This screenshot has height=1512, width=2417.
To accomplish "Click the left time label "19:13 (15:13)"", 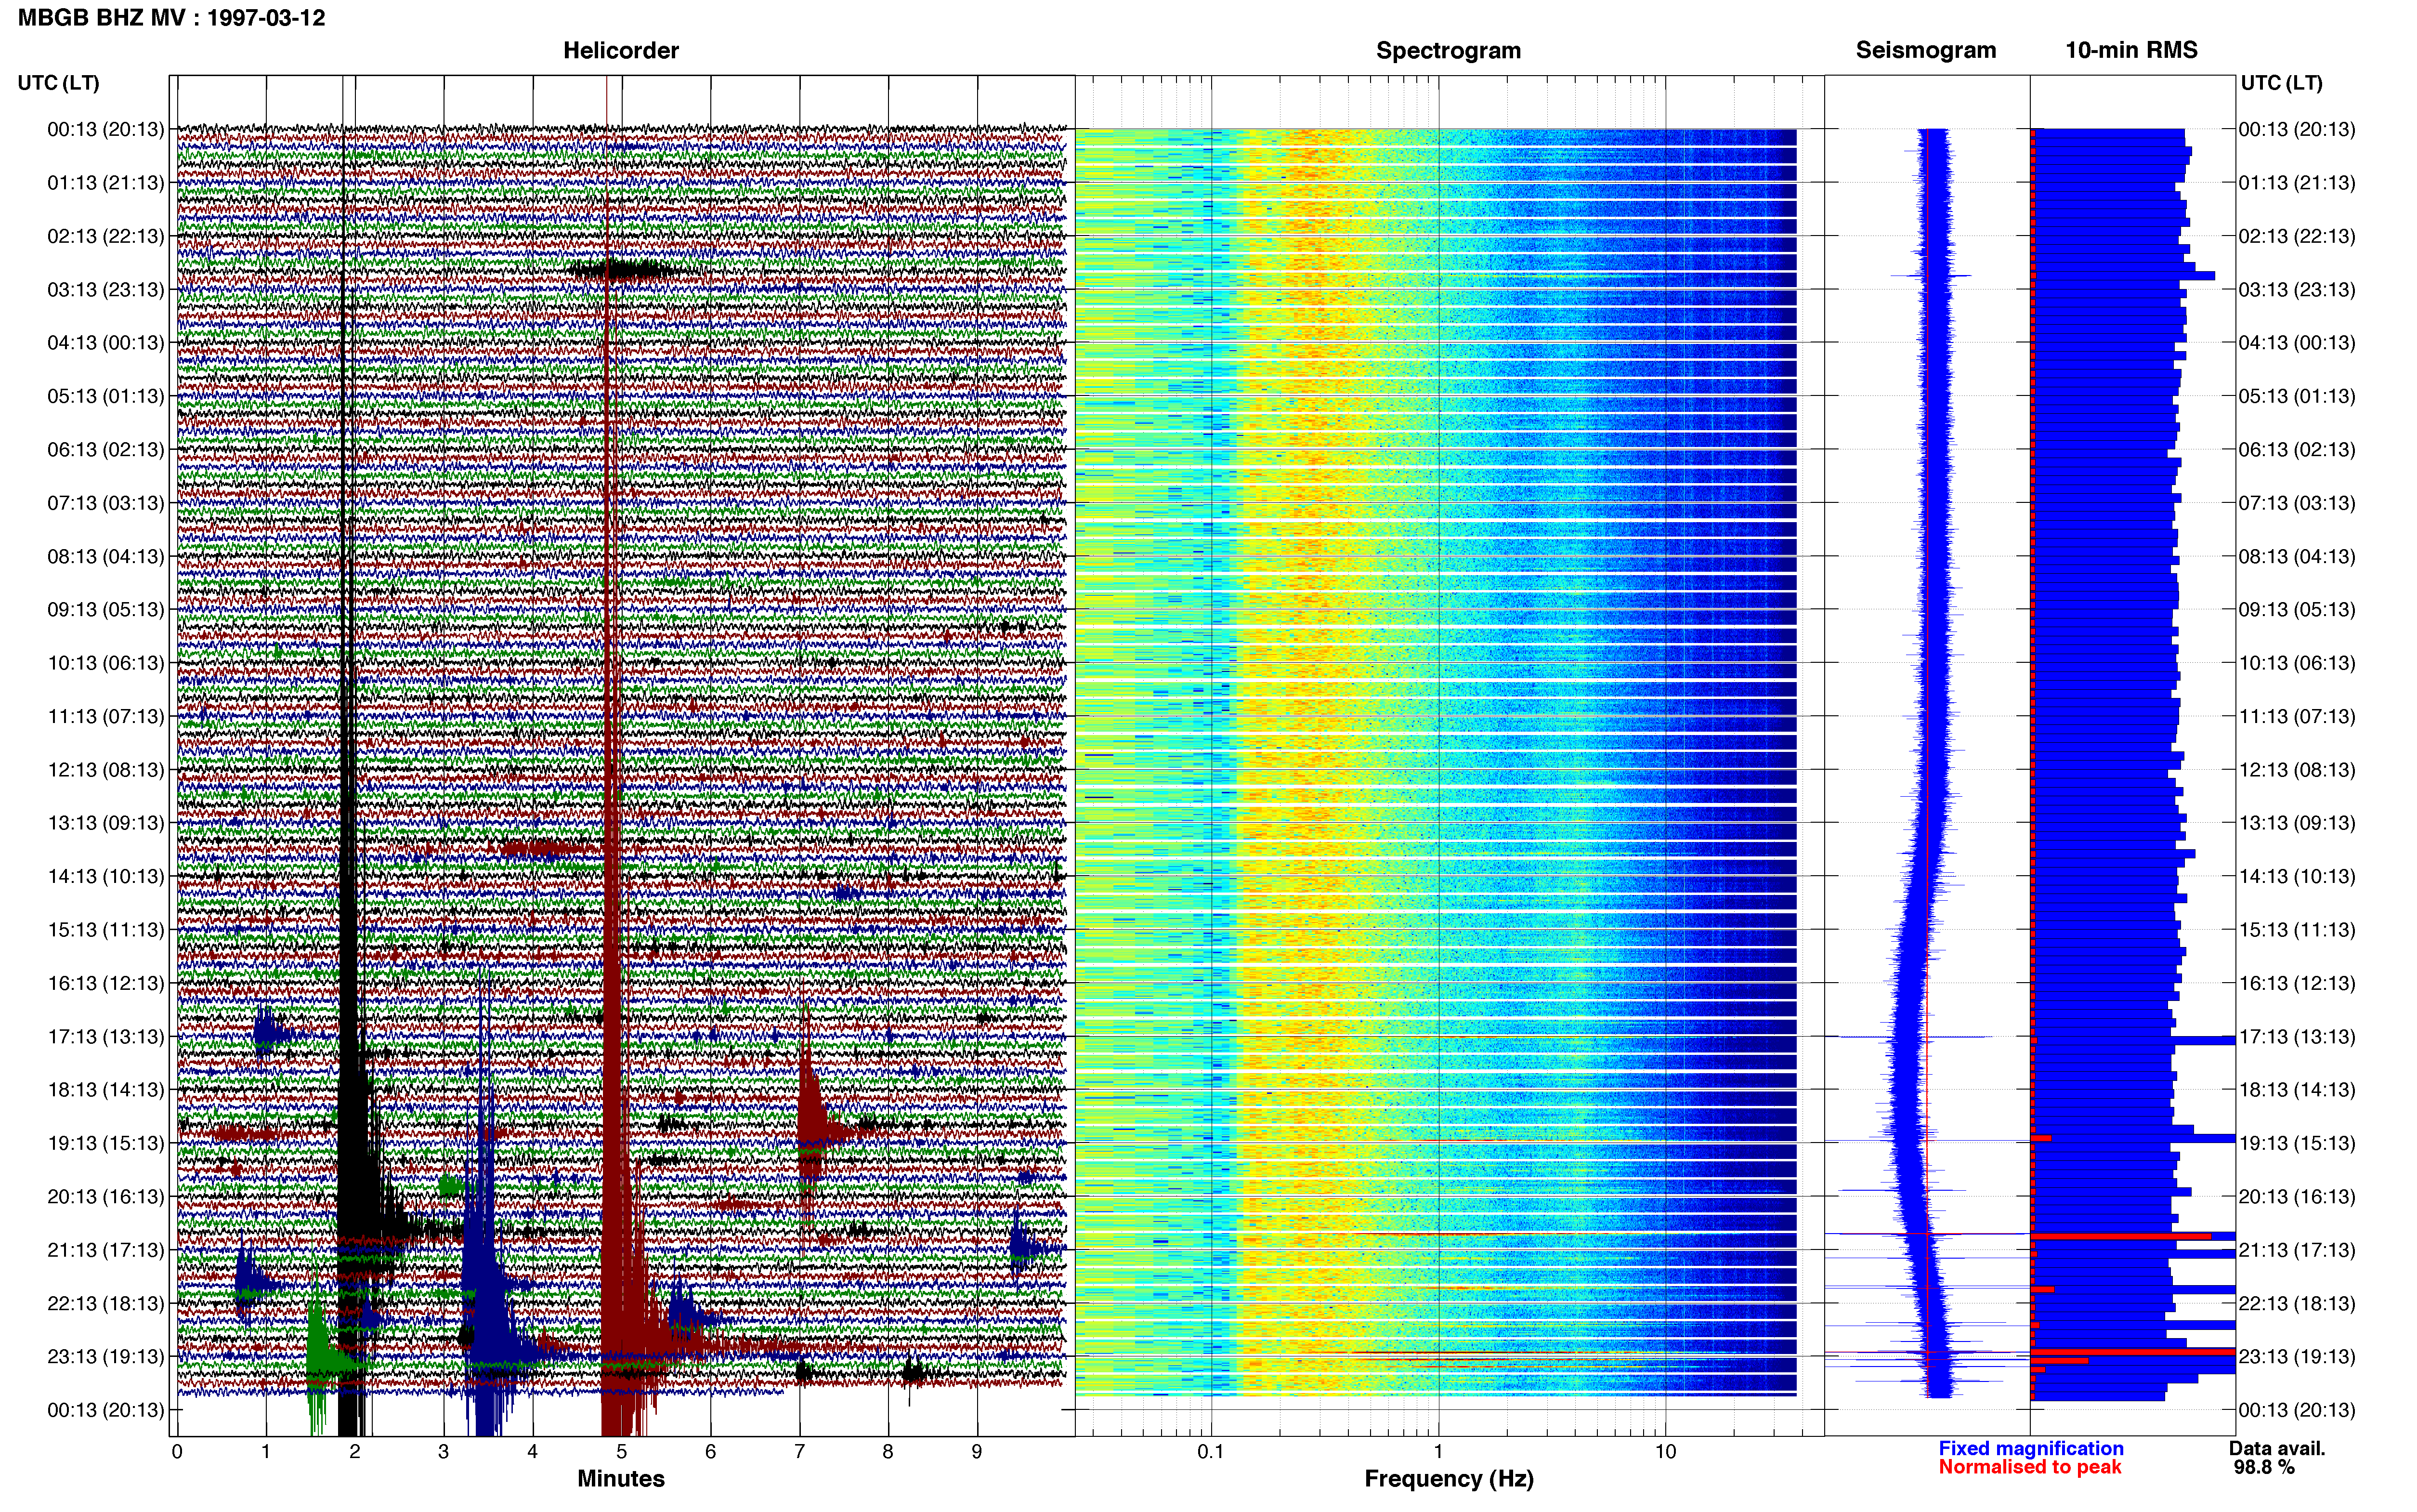I will (x=106, y=1143).
